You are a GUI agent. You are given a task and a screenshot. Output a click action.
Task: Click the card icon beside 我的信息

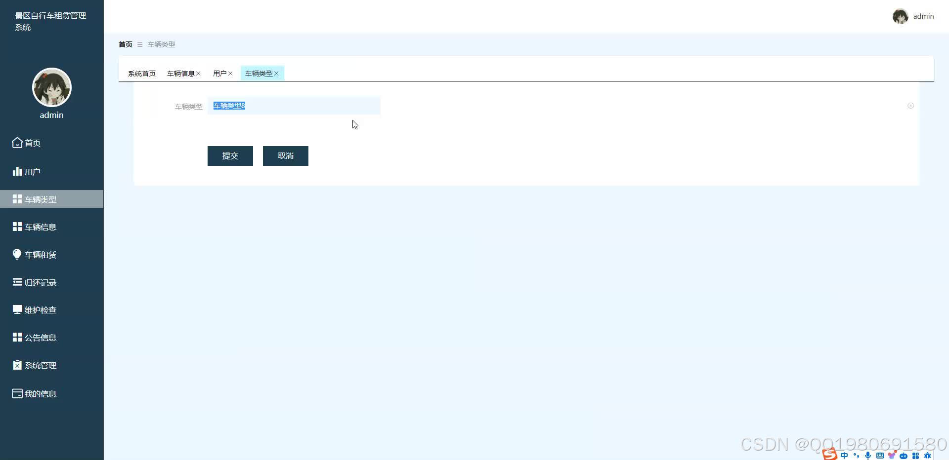(17, 393)
